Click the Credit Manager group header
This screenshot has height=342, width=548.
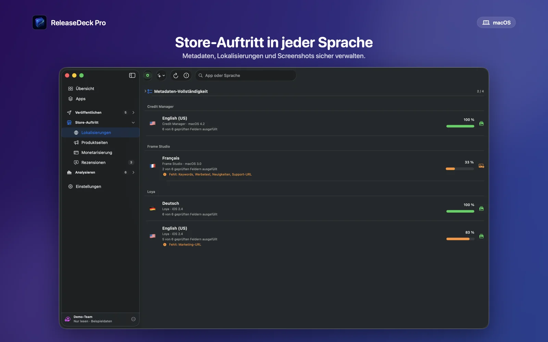coord(160,107)
